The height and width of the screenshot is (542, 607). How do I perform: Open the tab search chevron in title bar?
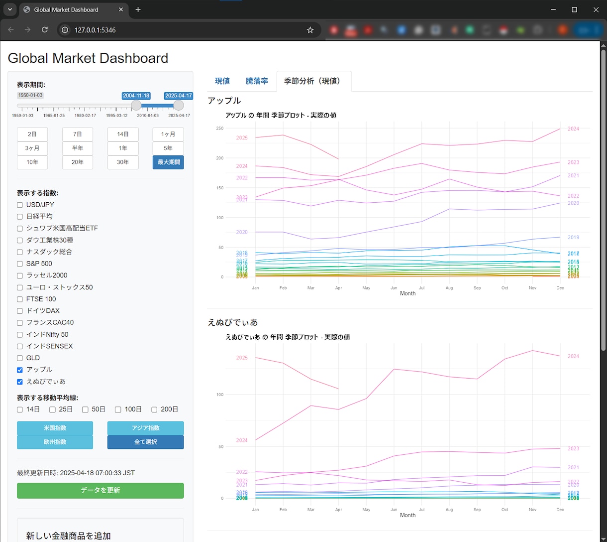(x=9, y=9)
